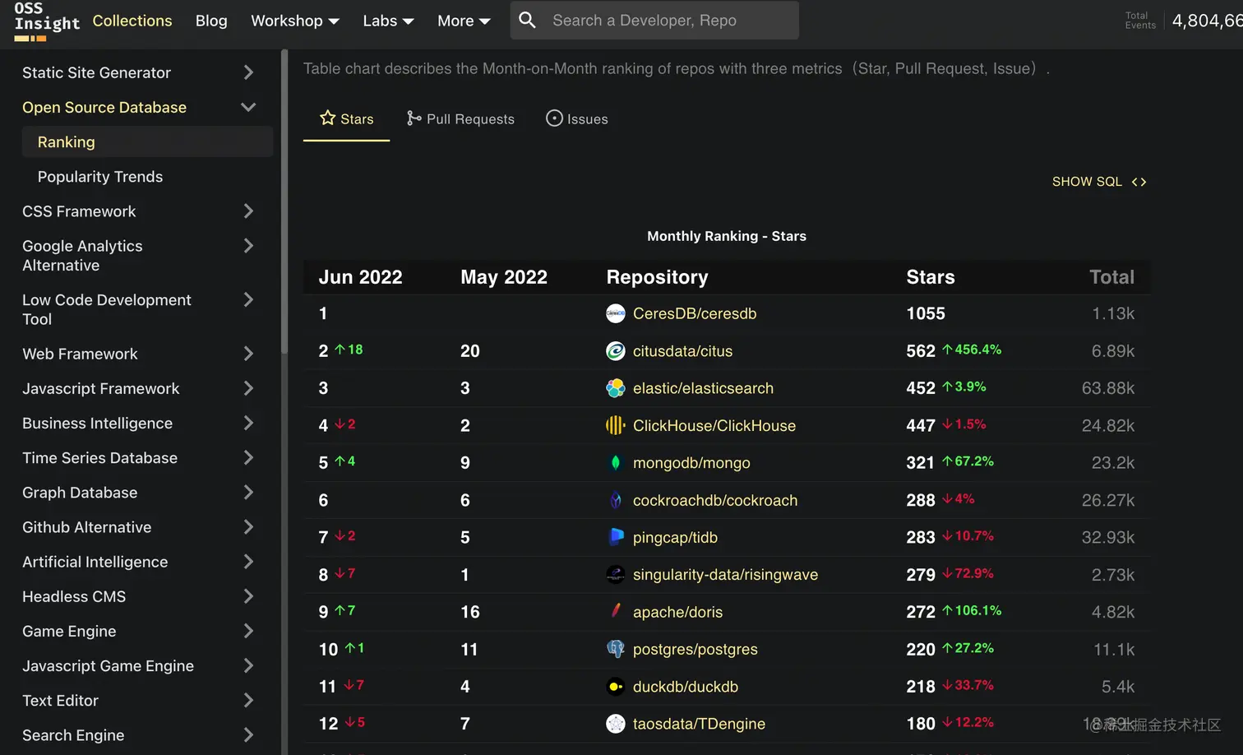
Task: Click the 63.88k total for elasticsearch
Action: click(x=1107, y=388)
